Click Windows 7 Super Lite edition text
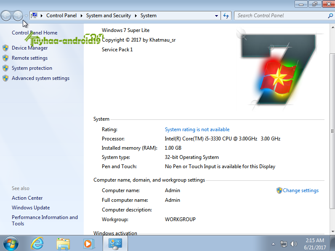Viewport: 335px width, 251px height. click(x=125, y=30)
